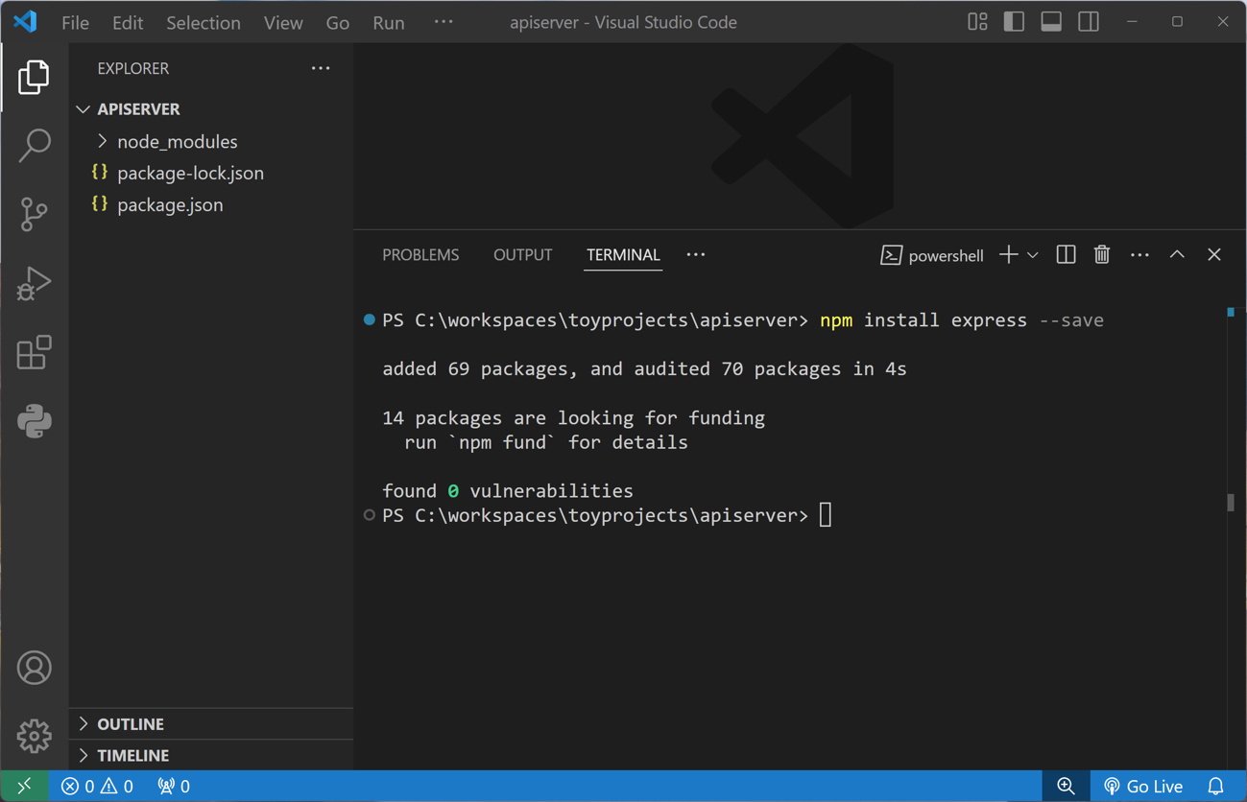The height and width of the screenshot is (802, 1247).
Task: Click the zoom status bar icon
Action: coord(1066,786)
